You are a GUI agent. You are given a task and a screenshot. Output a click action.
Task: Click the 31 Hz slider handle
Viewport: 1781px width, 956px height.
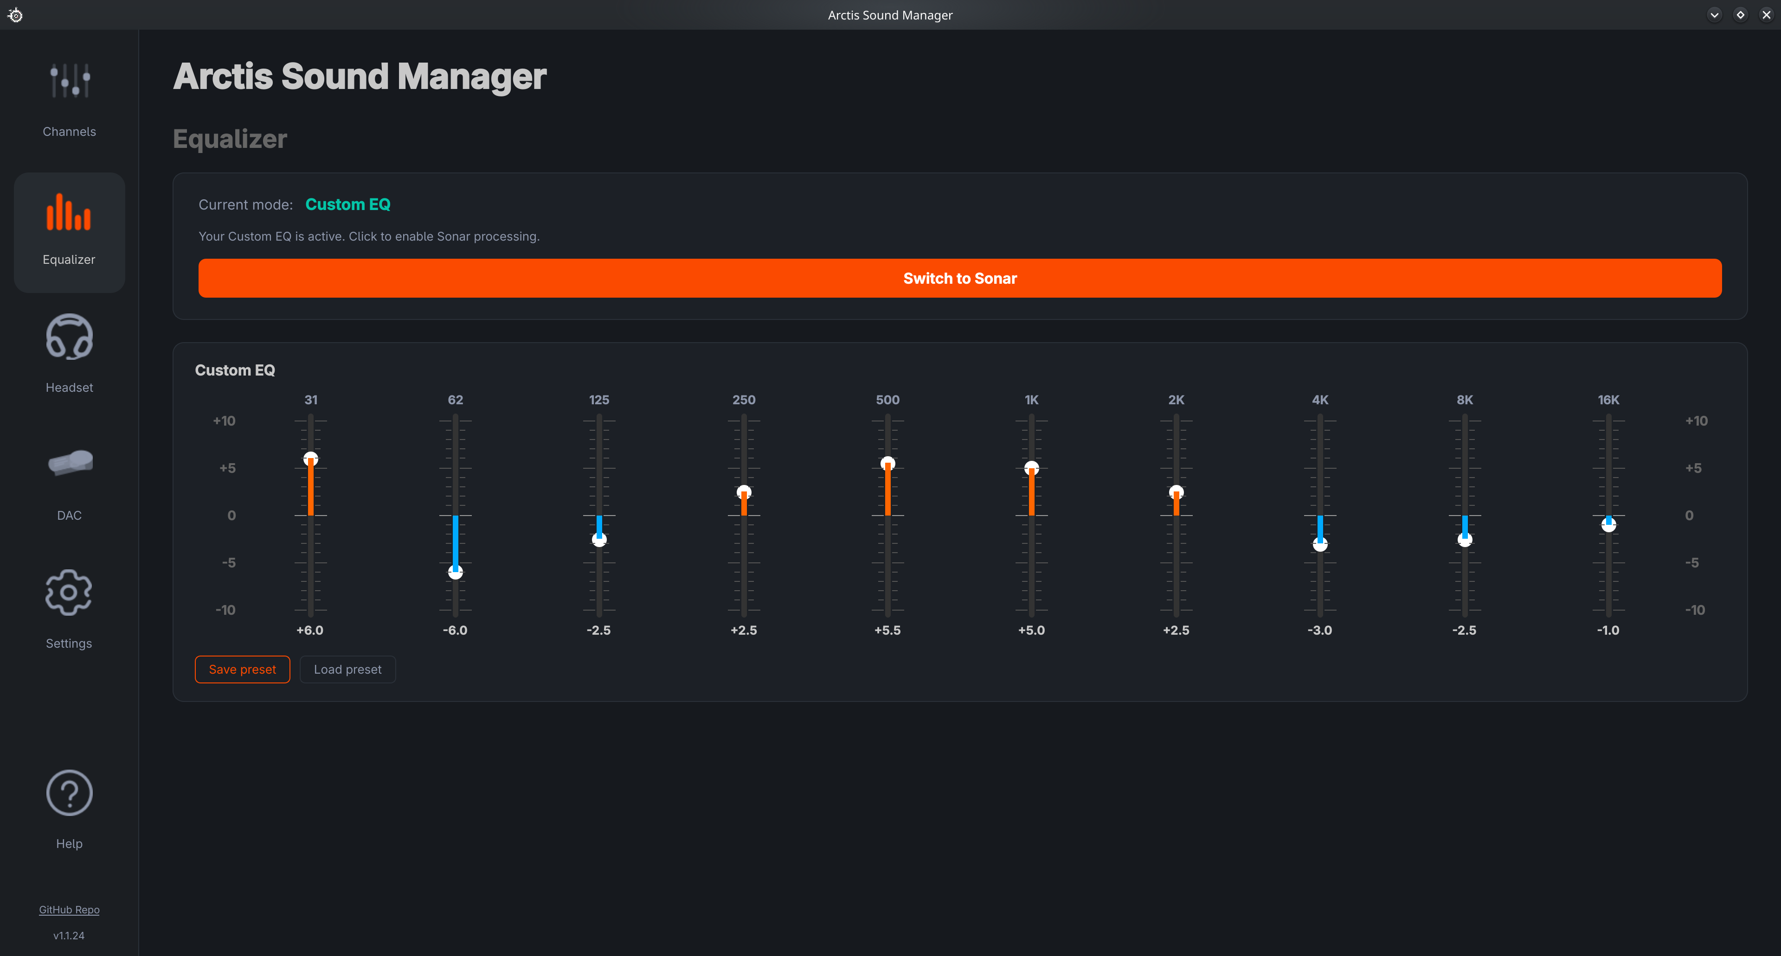click(311, 459)
